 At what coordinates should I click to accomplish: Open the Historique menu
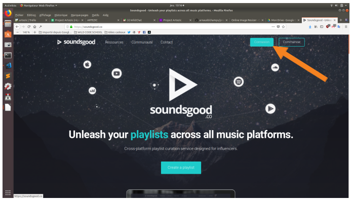pyautogui.click(x=61, y=15)
